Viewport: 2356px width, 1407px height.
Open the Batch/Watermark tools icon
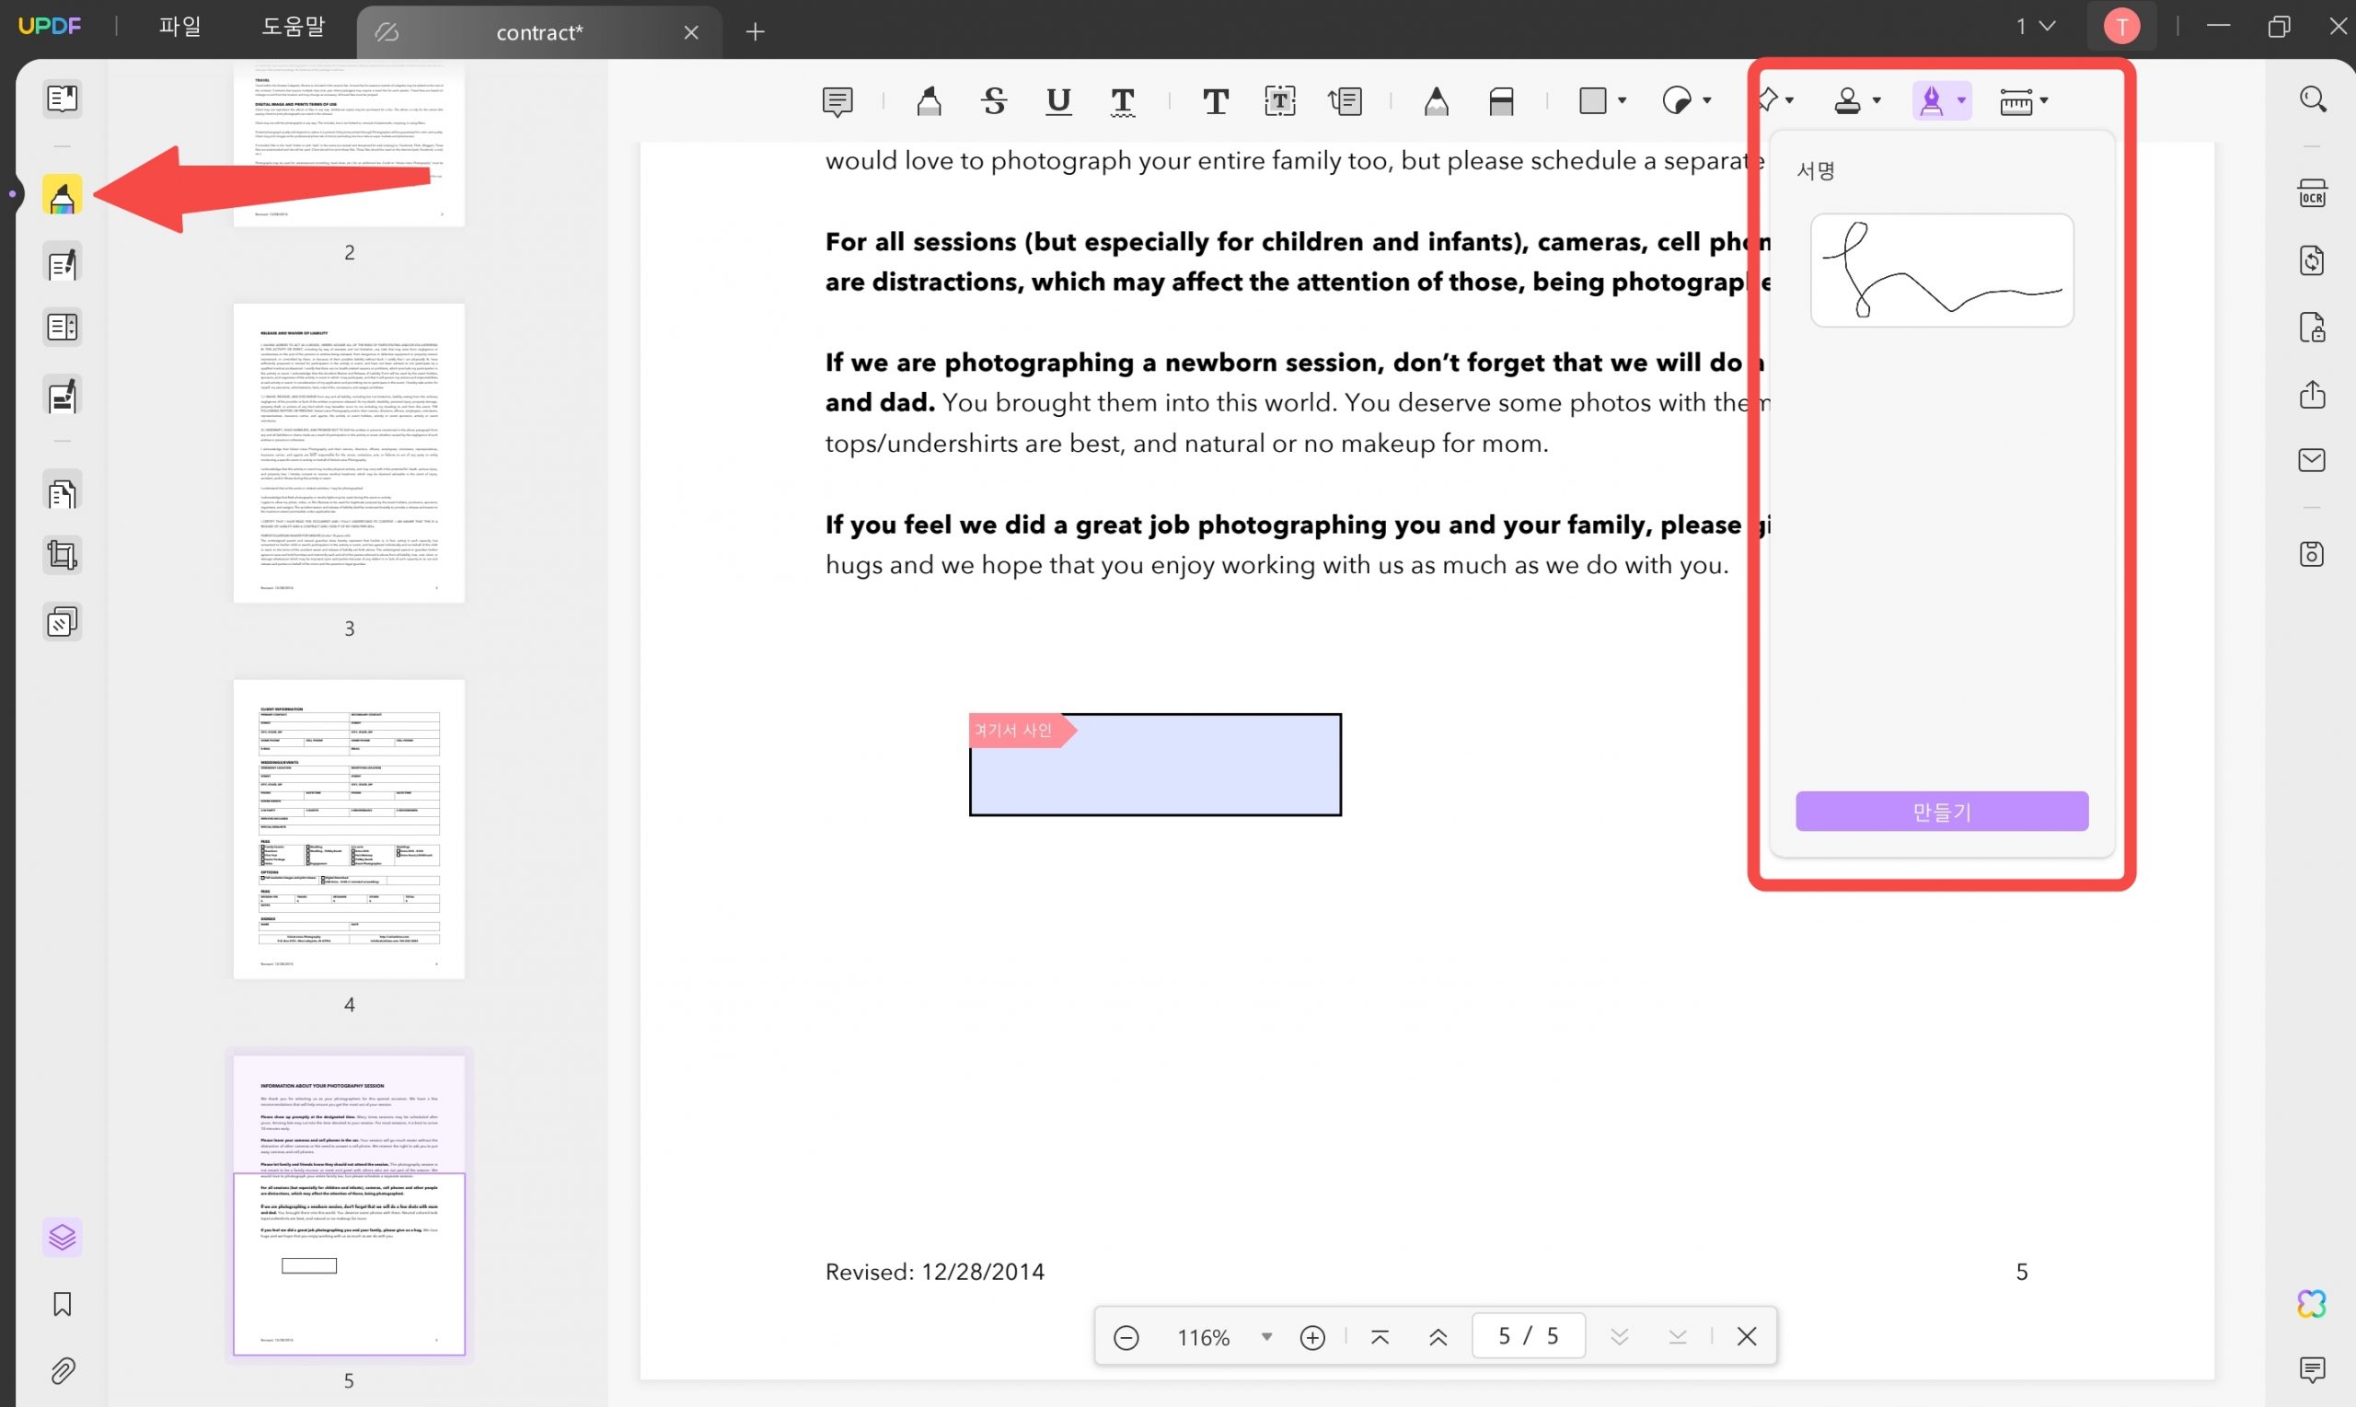pyautogui.click(x=62, y=622)
